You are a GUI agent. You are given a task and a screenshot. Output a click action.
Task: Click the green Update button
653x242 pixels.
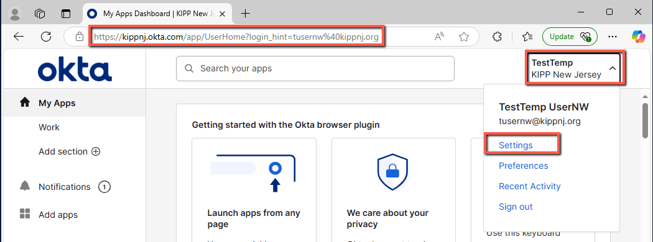coord(570,37)
